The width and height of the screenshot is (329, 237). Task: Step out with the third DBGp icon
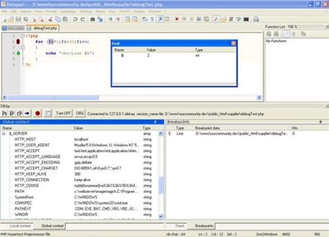(20, 113)
